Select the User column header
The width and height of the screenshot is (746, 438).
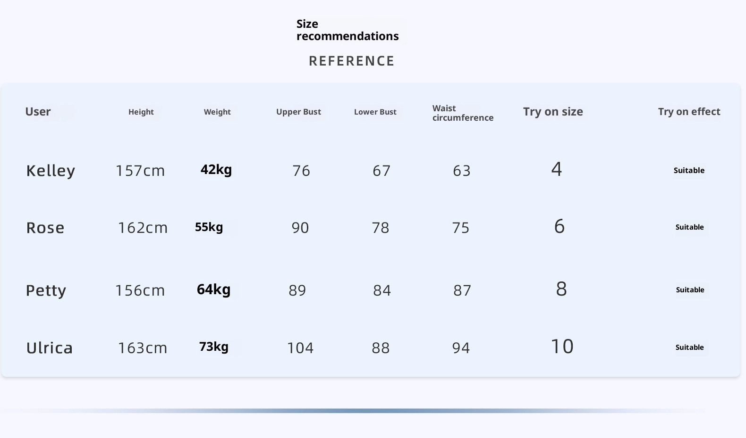pyautogui.click(x=38, y=112)
